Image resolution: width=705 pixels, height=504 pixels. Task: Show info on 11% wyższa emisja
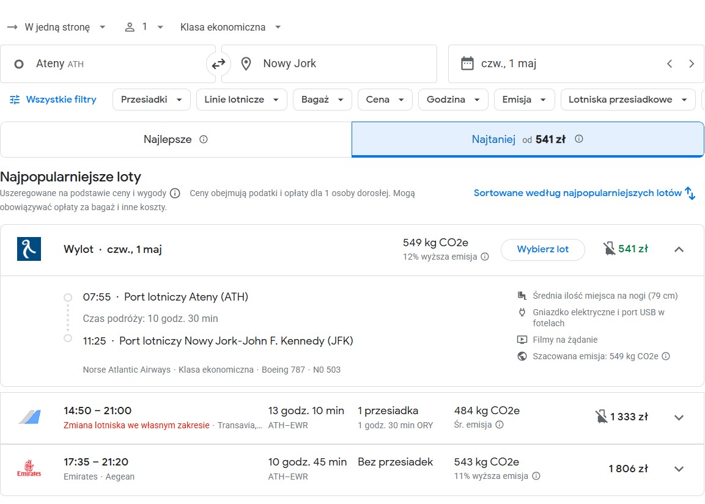(536, 476)
